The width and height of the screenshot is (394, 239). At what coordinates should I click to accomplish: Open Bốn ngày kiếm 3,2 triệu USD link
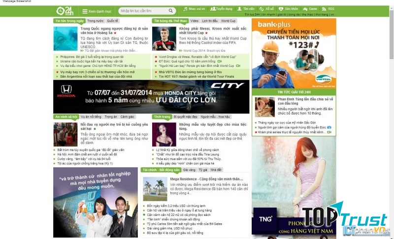pos(176,206)
